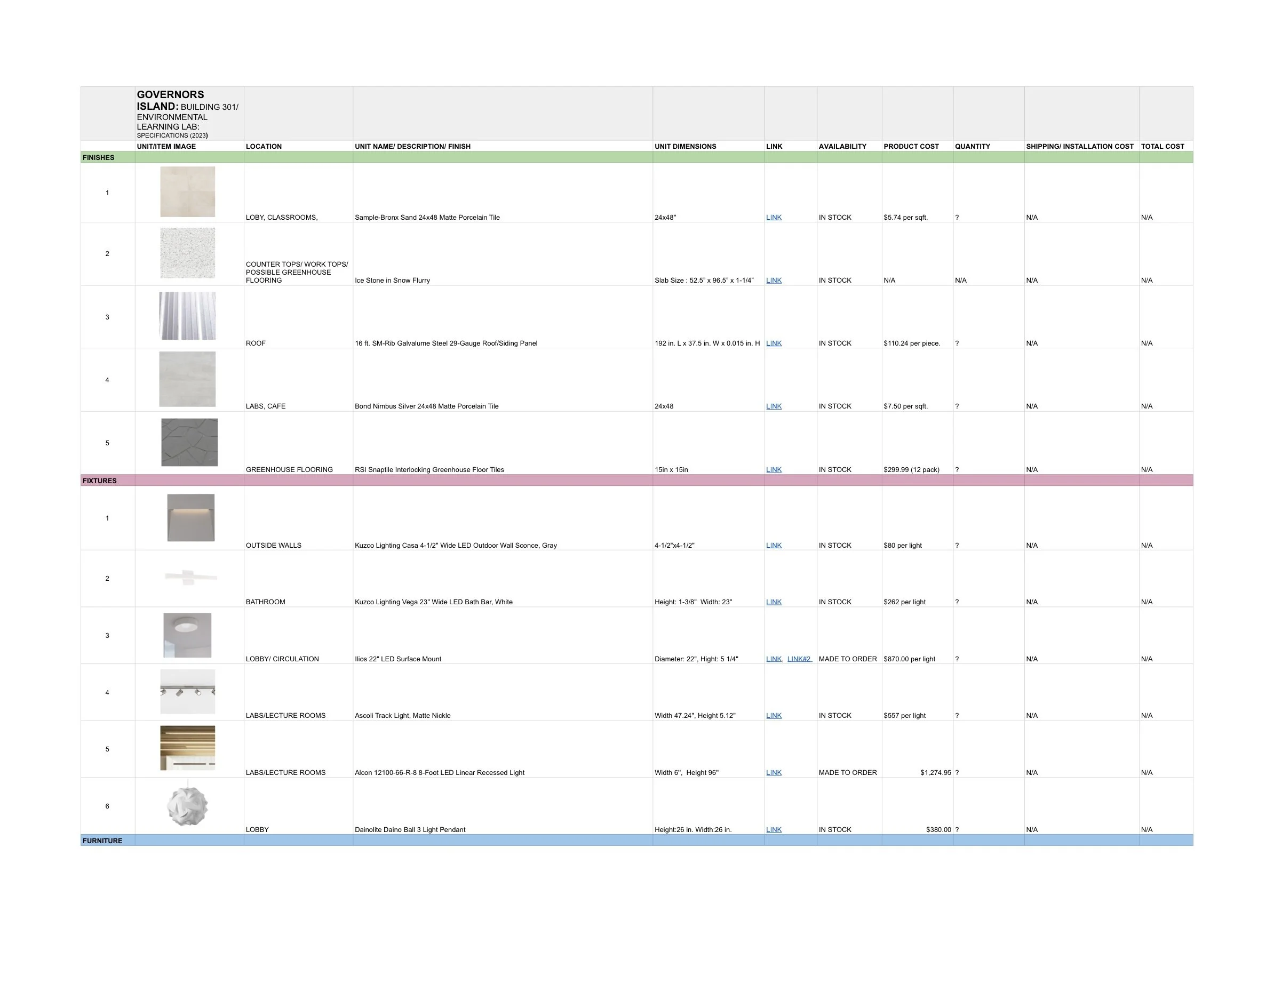Select the Bronx Sand tile thumbnail image

[x=187, y=192]
